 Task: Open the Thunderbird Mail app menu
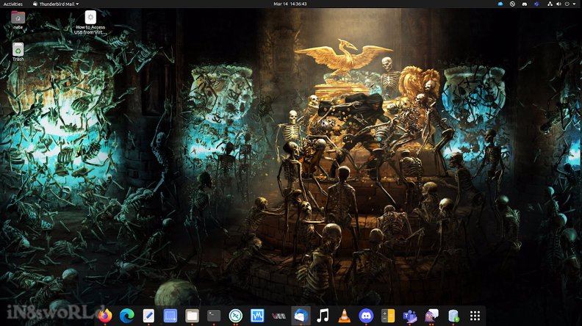pyautogui.click(x=56, y=4)
